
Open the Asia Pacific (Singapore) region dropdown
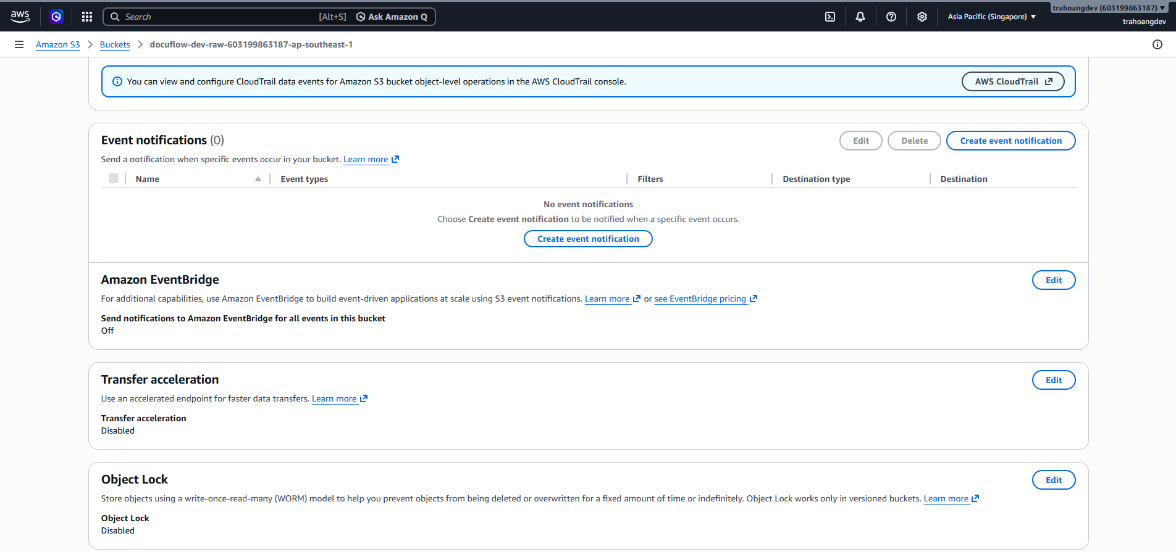pos(992,17)
